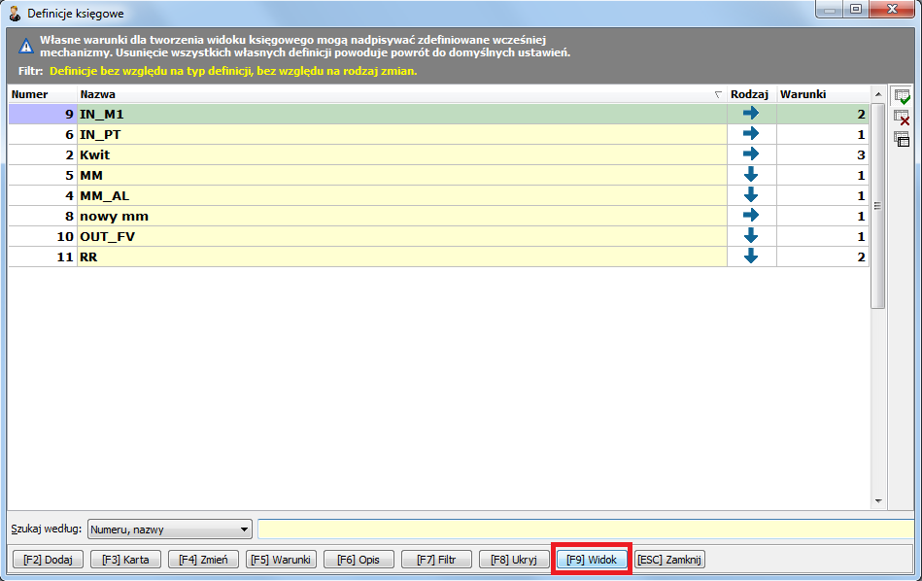Screen dimensions: 922x581
Task: Click the yellow filter description text
Action: pos(233,71)
